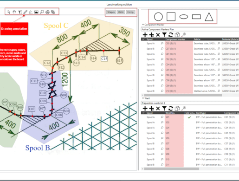Sort by Spool column in Component Marker table
The width and height of the screenshot is (239, 181).
tap(149, 39)
